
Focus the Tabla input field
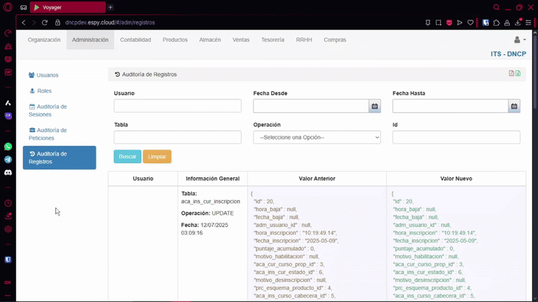pos(178,137)
